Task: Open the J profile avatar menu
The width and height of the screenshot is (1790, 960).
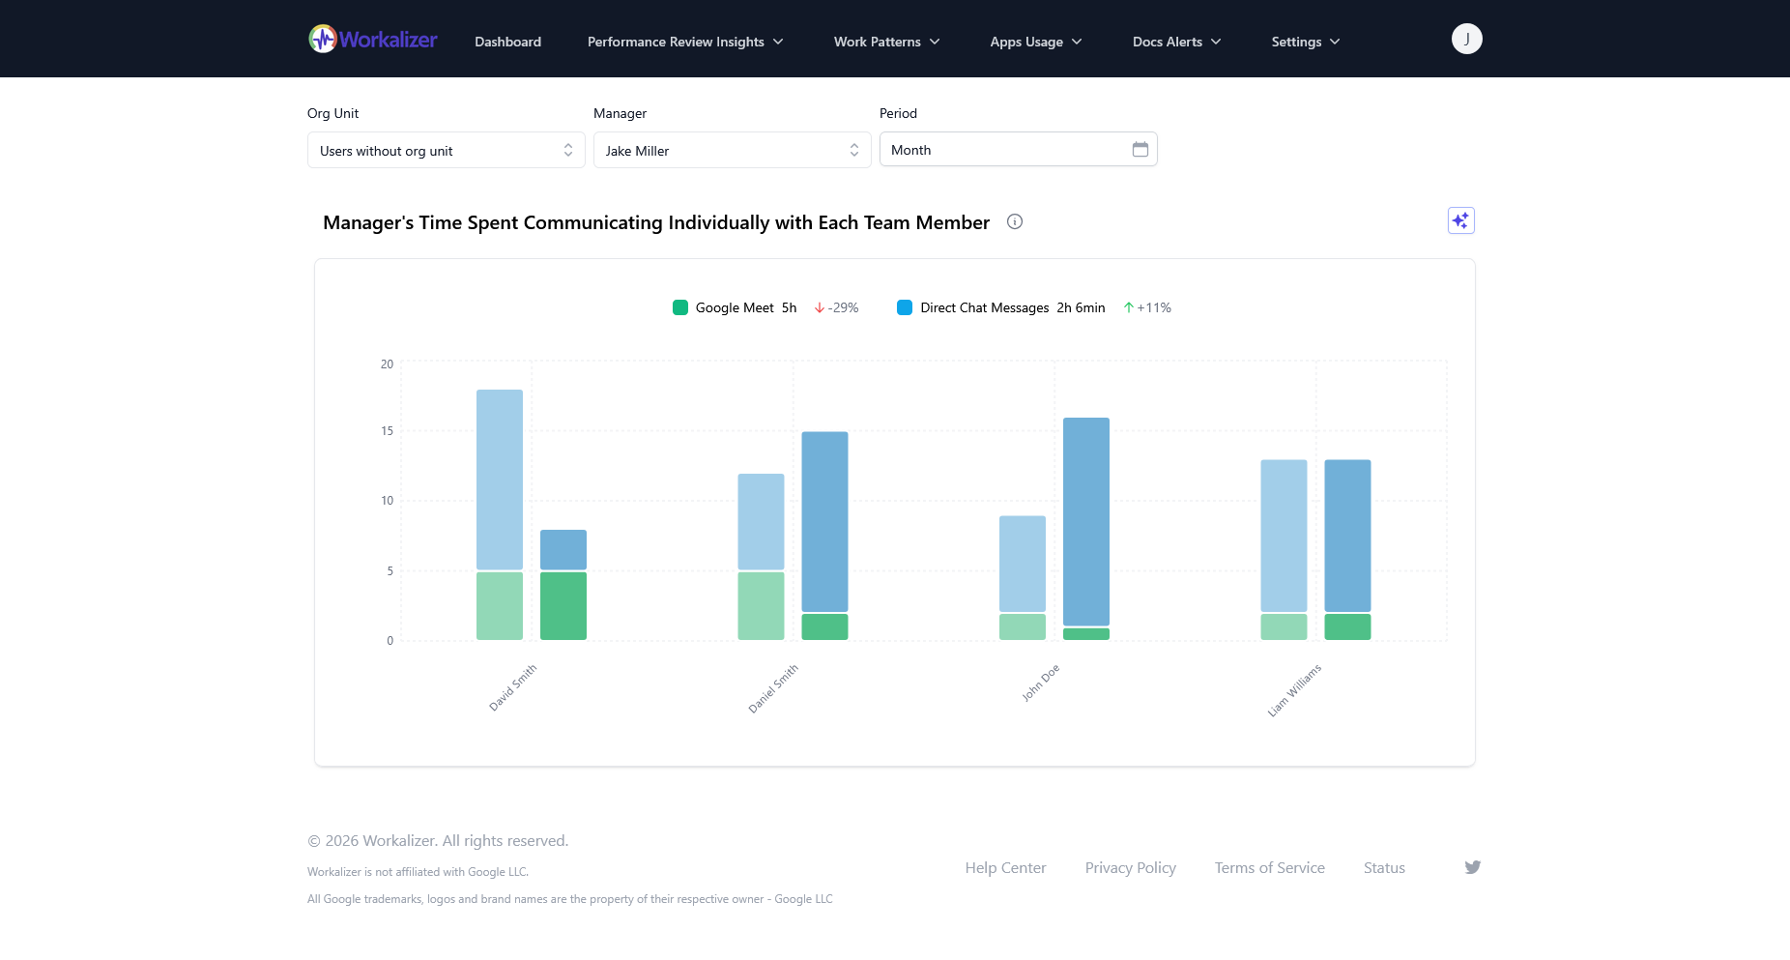Action: pyautogui.click(x=1466, y=38)
